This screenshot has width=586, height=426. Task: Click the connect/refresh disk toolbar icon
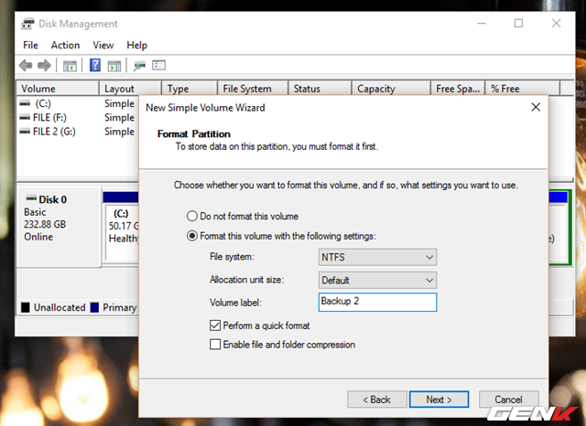click(139, 65)
